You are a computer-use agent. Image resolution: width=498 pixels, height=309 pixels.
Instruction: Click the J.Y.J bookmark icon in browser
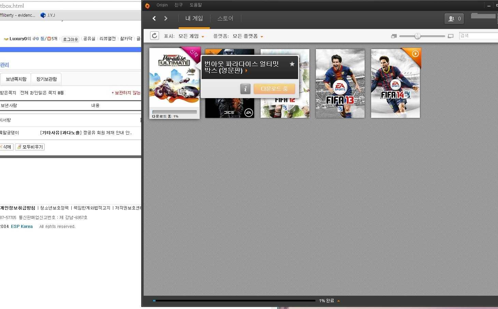[43, 15]
